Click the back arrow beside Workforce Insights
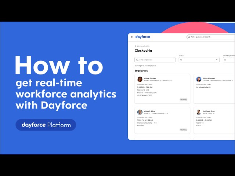 [x=135, y=46]
